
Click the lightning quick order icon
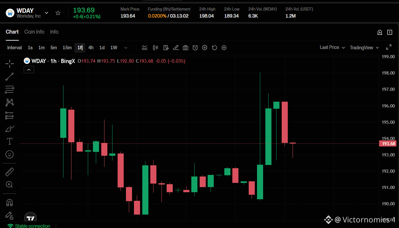point(380,32)
